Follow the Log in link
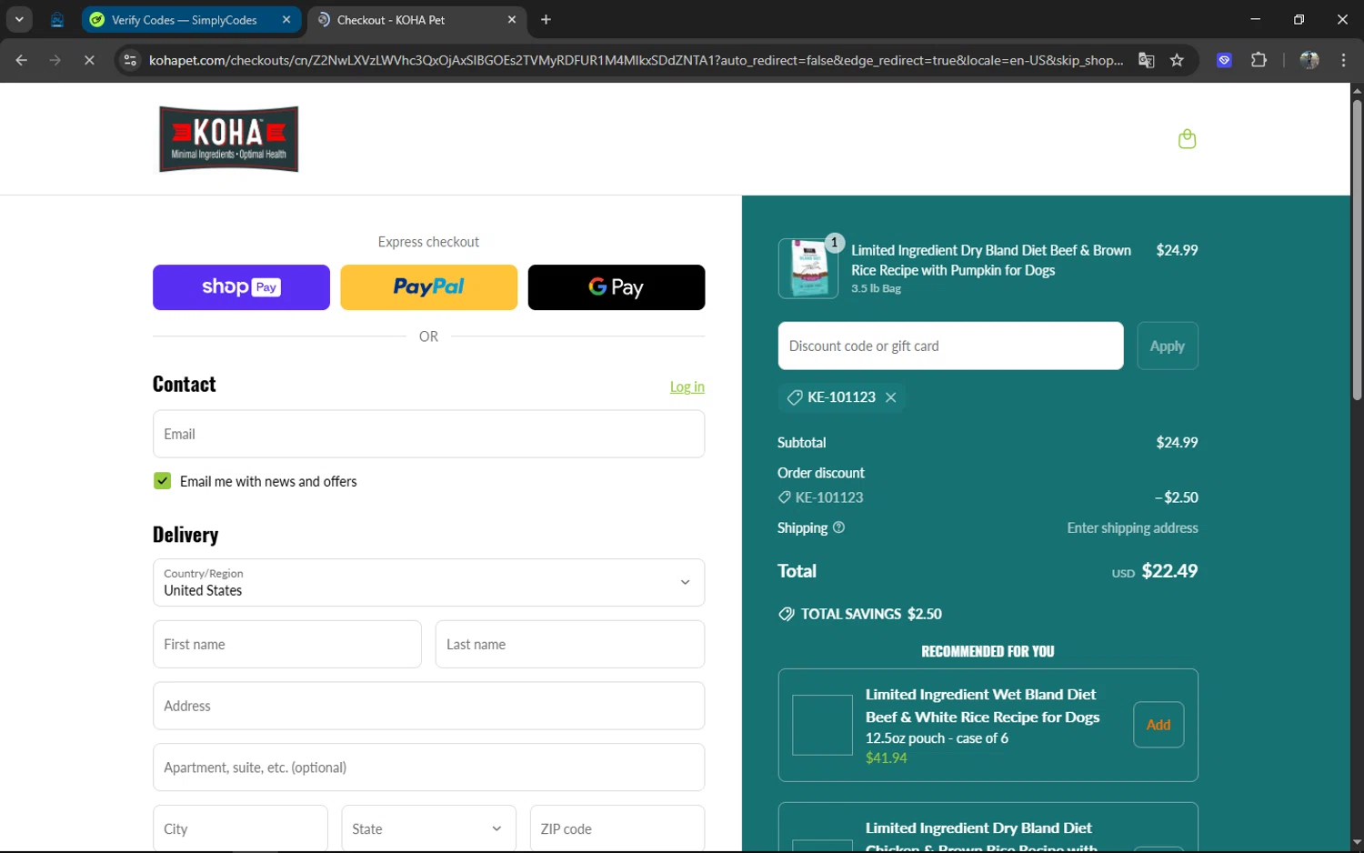 coord(687,386)
